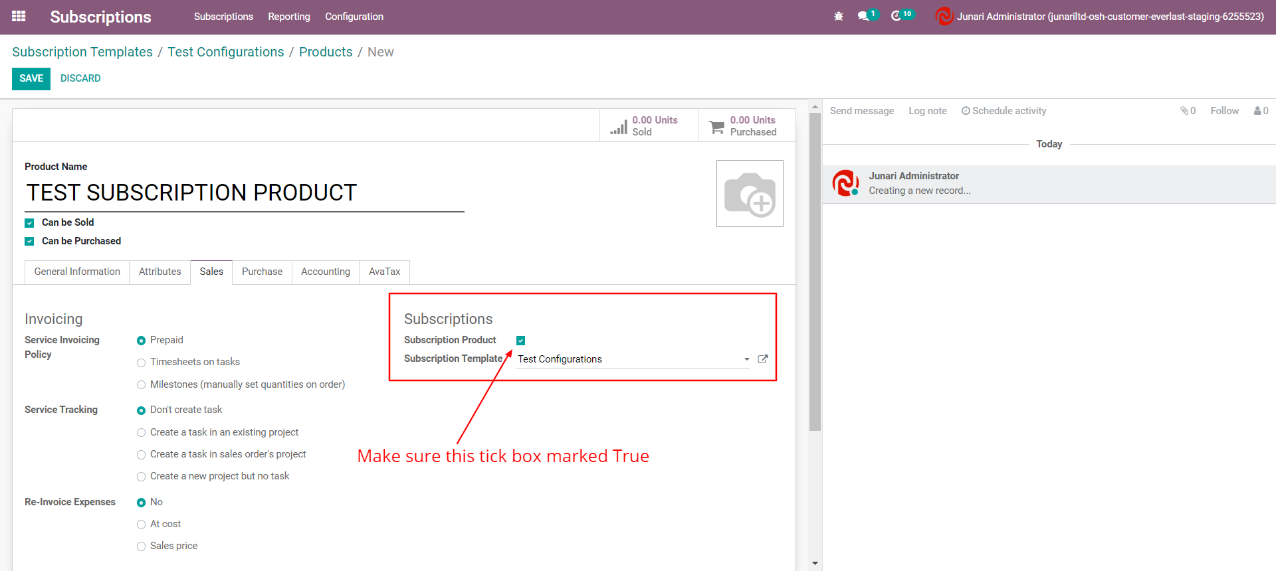Click the product image camera placeholder
The width and height of the screenshot is (1276, 571).
[750, 194]
